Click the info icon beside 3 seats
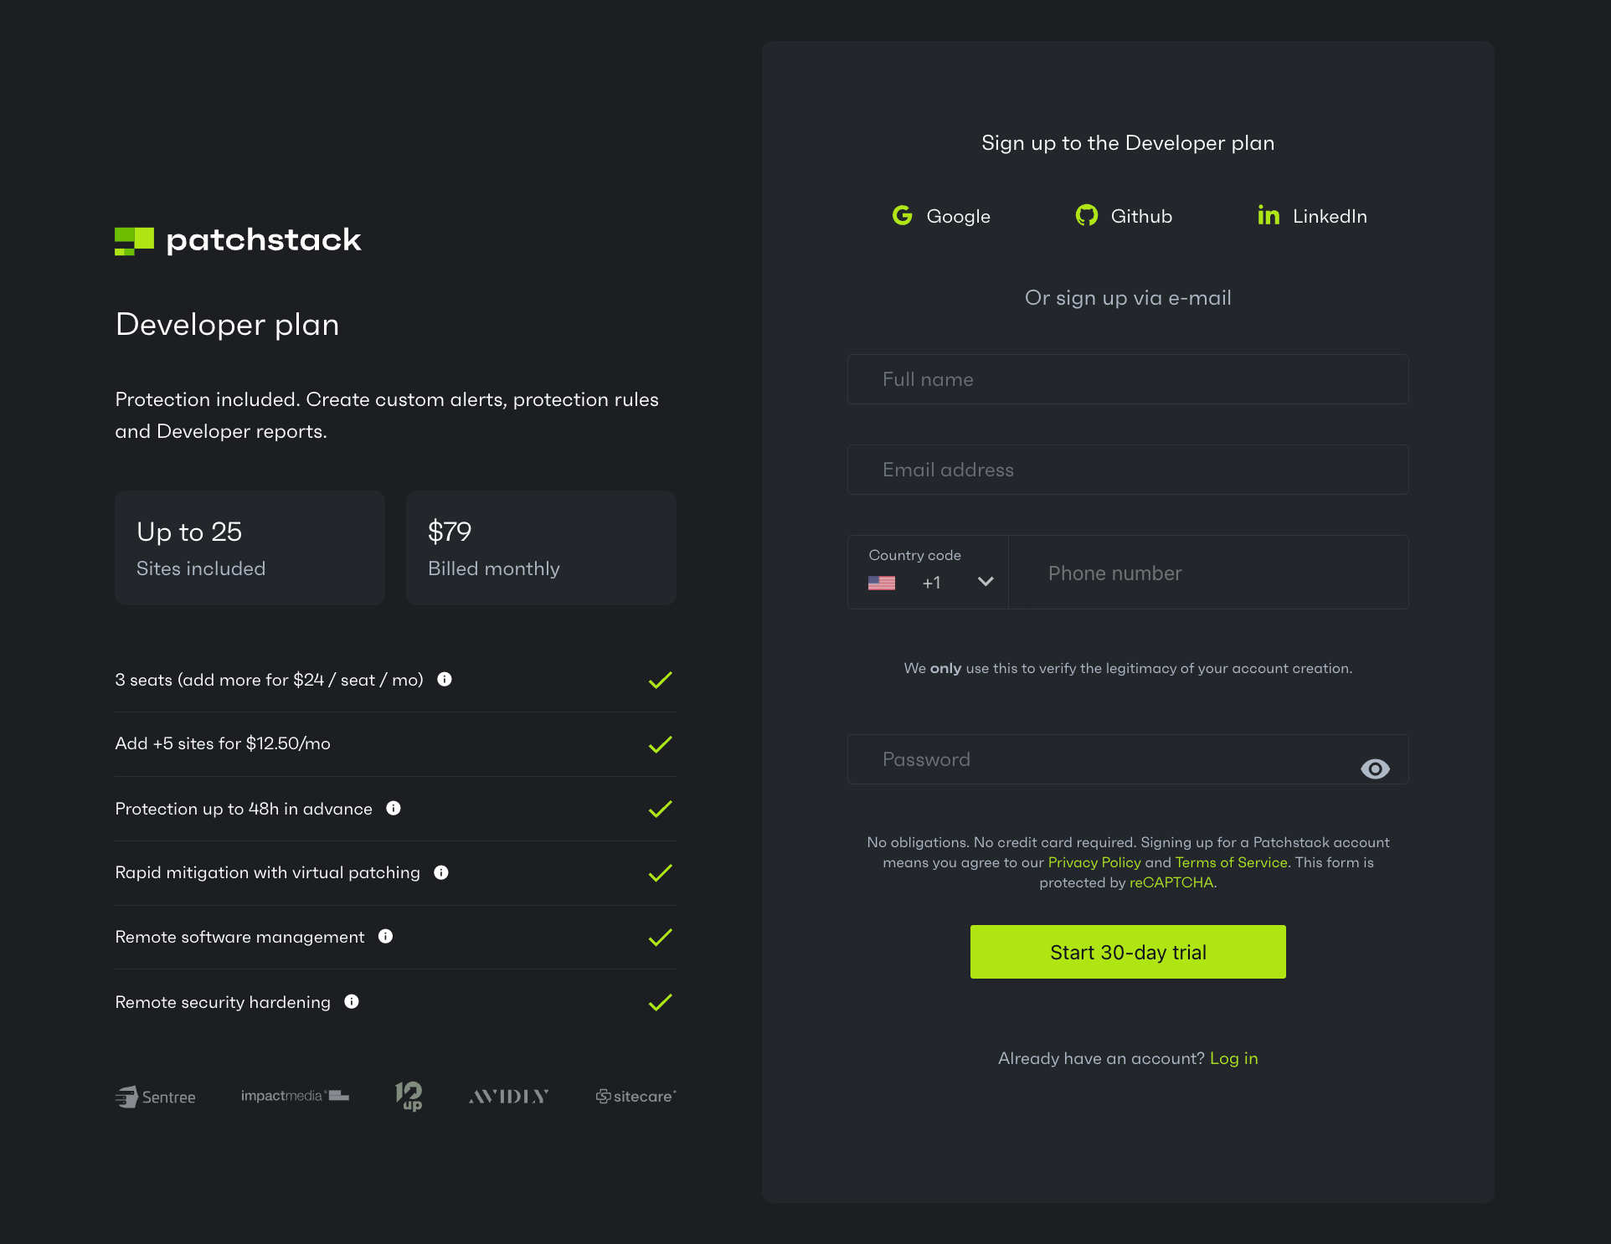 pyautogui.click(x=445, y=679)
